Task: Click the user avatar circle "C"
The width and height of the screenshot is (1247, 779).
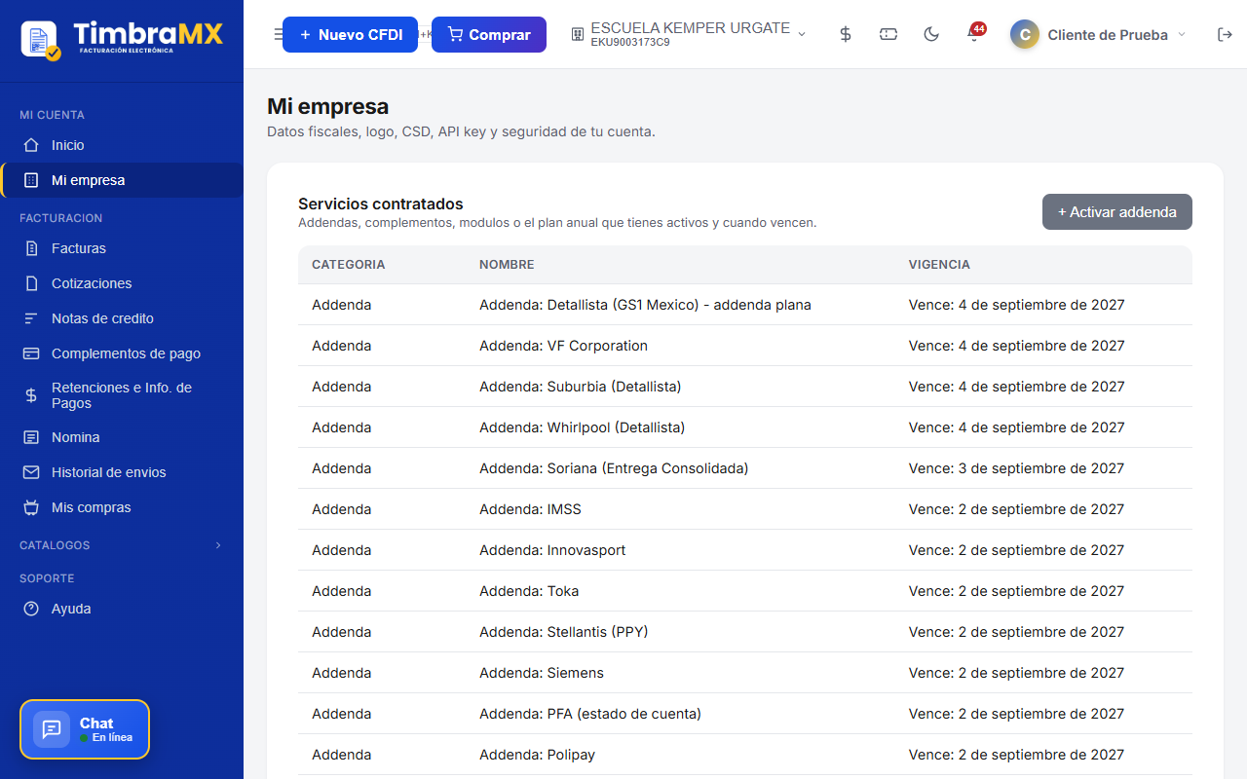Action: pos(1024,34)
